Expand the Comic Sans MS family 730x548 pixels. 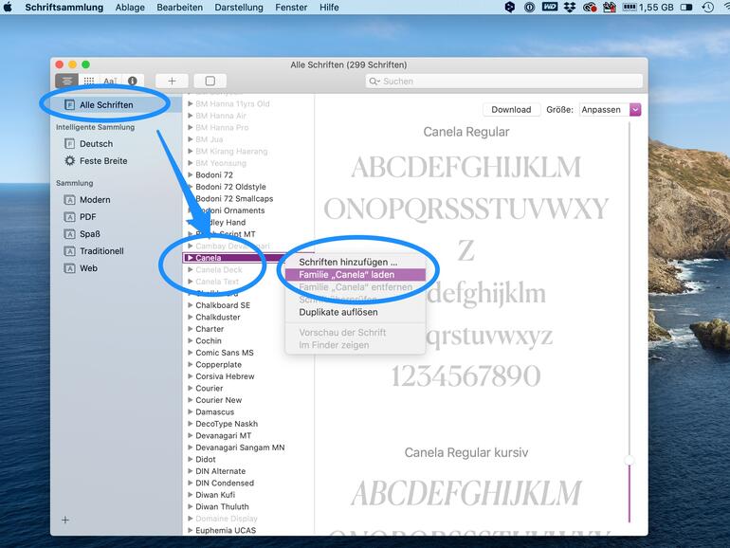click(x=190, y=353)
